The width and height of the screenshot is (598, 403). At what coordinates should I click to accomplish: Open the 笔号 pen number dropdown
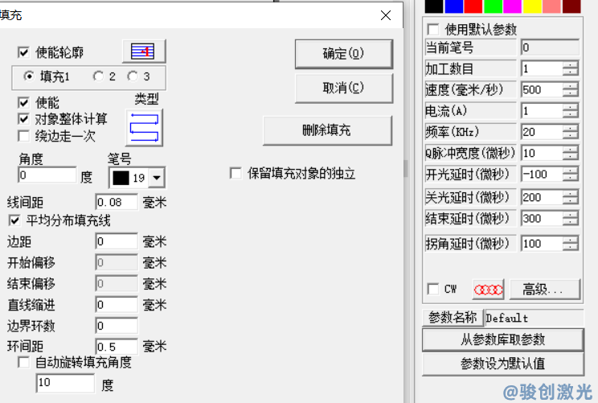[157, 178]
